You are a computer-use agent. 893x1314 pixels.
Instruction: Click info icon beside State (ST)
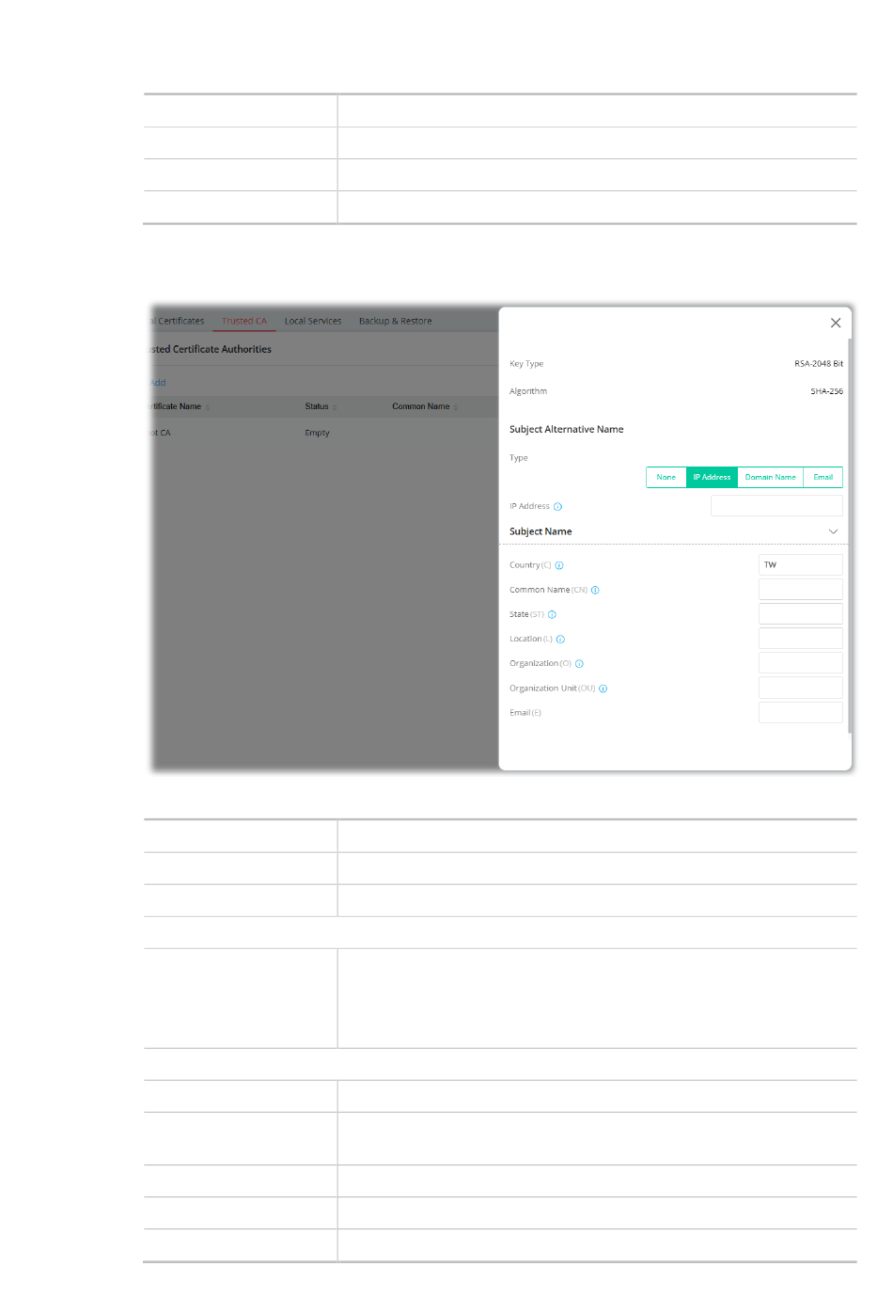(x=552, y=615)
